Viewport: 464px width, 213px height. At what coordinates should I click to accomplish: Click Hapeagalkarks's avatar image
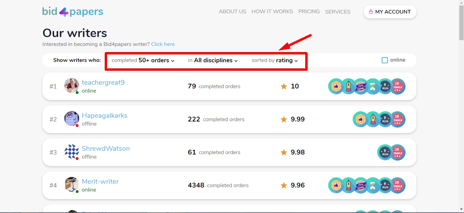72,118
